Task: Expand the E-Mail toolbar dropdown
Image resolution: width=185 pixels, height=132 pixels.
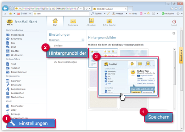Action: click(x=30, y=14)
